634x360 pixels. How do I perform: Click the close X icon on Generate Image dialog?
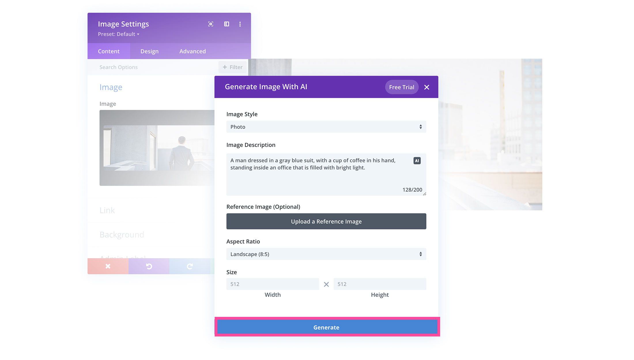pos(427,87)
